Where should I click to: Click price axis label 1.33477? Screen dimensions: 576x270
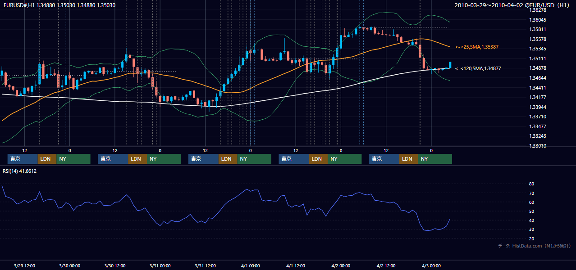click(538, 126)
